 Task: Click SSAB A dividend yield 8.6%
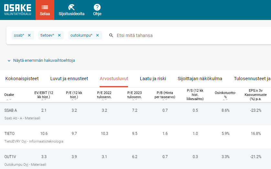pyautogui.click(x=225, y=110)
